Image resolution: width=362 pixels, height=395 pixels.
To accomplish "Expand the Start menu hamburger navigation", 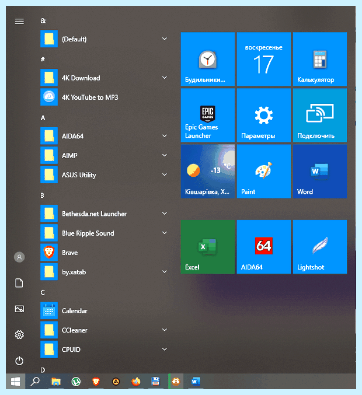I will point(19,21).
